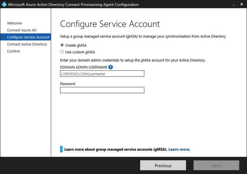Open the Connect Active Directory step

[x=27, y=44]
